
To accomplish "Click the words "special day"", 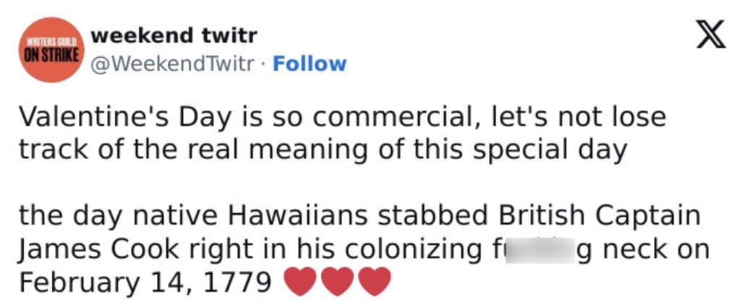I will click(x=552, y=150).
